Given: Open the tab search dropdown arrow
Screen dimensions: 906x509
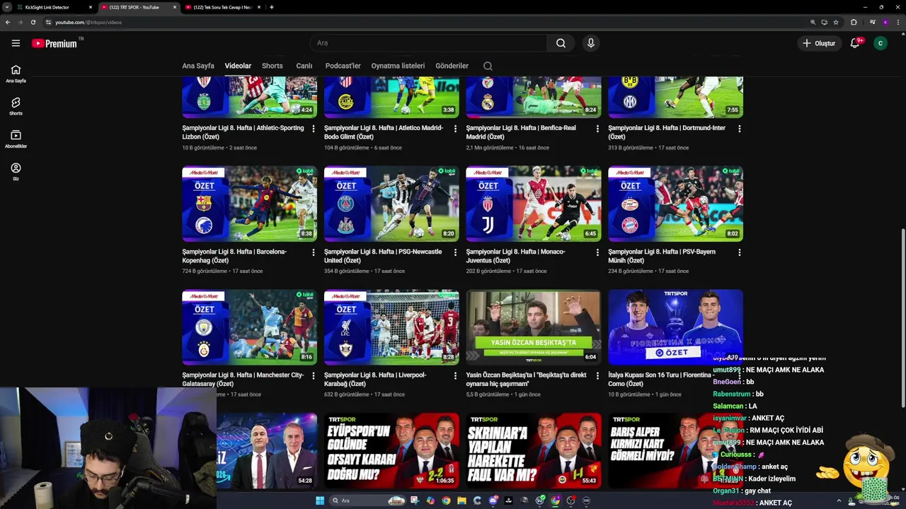Looking at the screenshot, I should click(x=7, y=7).
